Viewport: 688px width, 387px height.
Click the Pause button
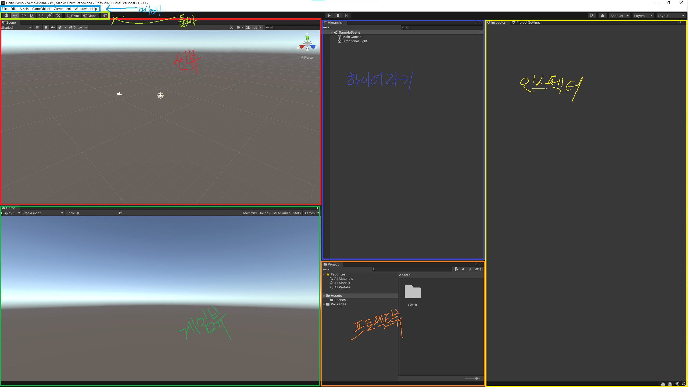(x=338, y=16)
